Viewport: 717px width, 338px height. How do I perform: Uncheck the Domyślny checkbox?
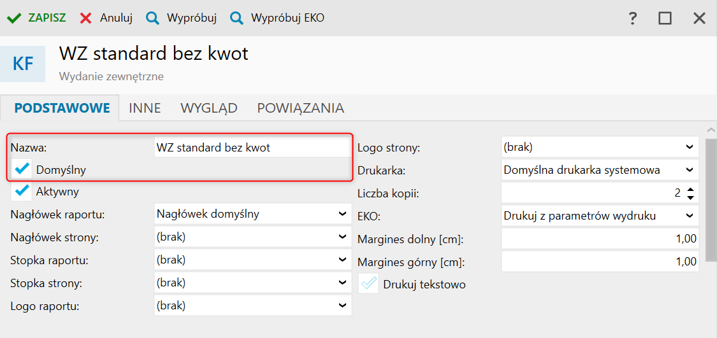[22, 169]
